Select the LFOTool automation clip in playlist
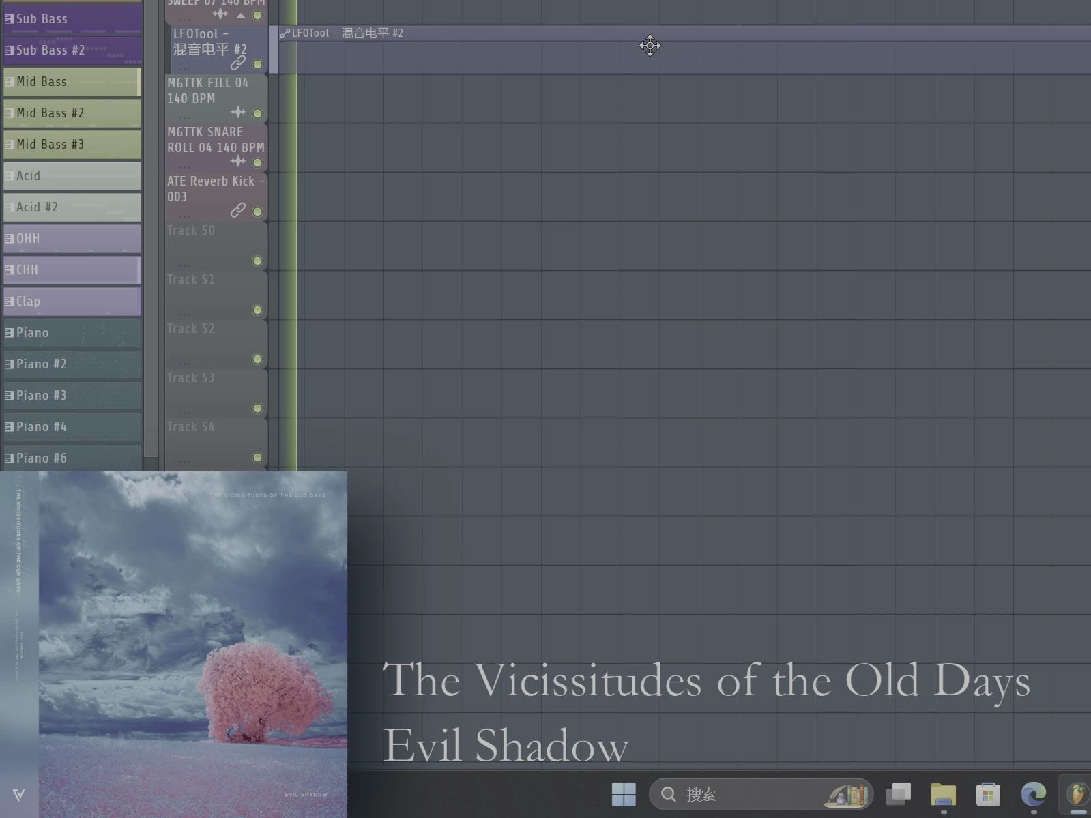Image resolution: width=1091 pixels, height=818 pixels. pyautogui.click(x=684, y=50)
